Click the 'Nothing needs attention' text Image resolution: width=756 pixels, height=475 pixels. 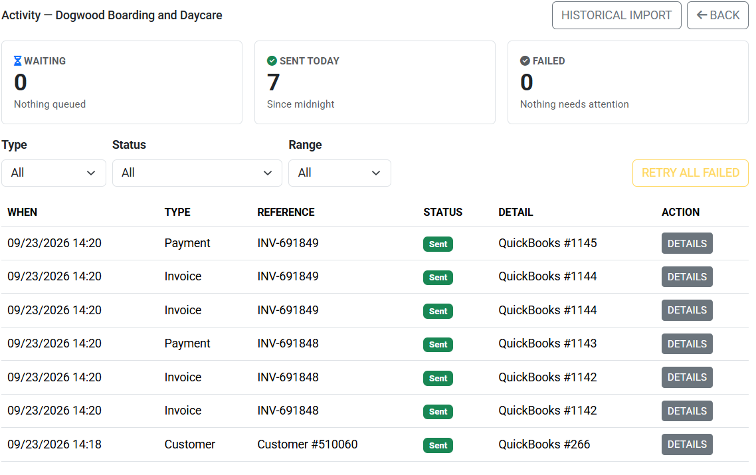pyautogui.click(x=574, y=104)
